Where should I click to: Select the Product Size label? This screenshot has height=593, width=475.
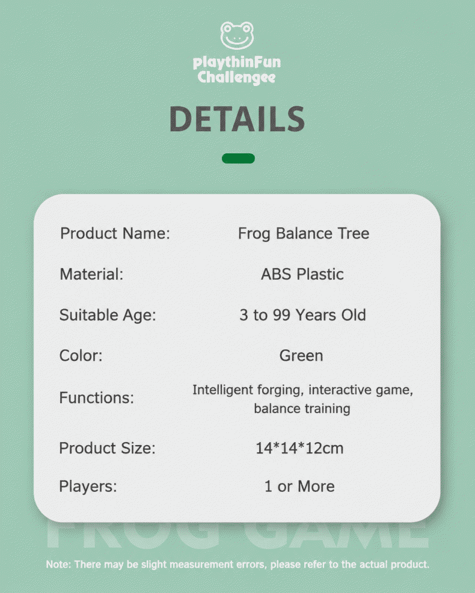(108, 448)
